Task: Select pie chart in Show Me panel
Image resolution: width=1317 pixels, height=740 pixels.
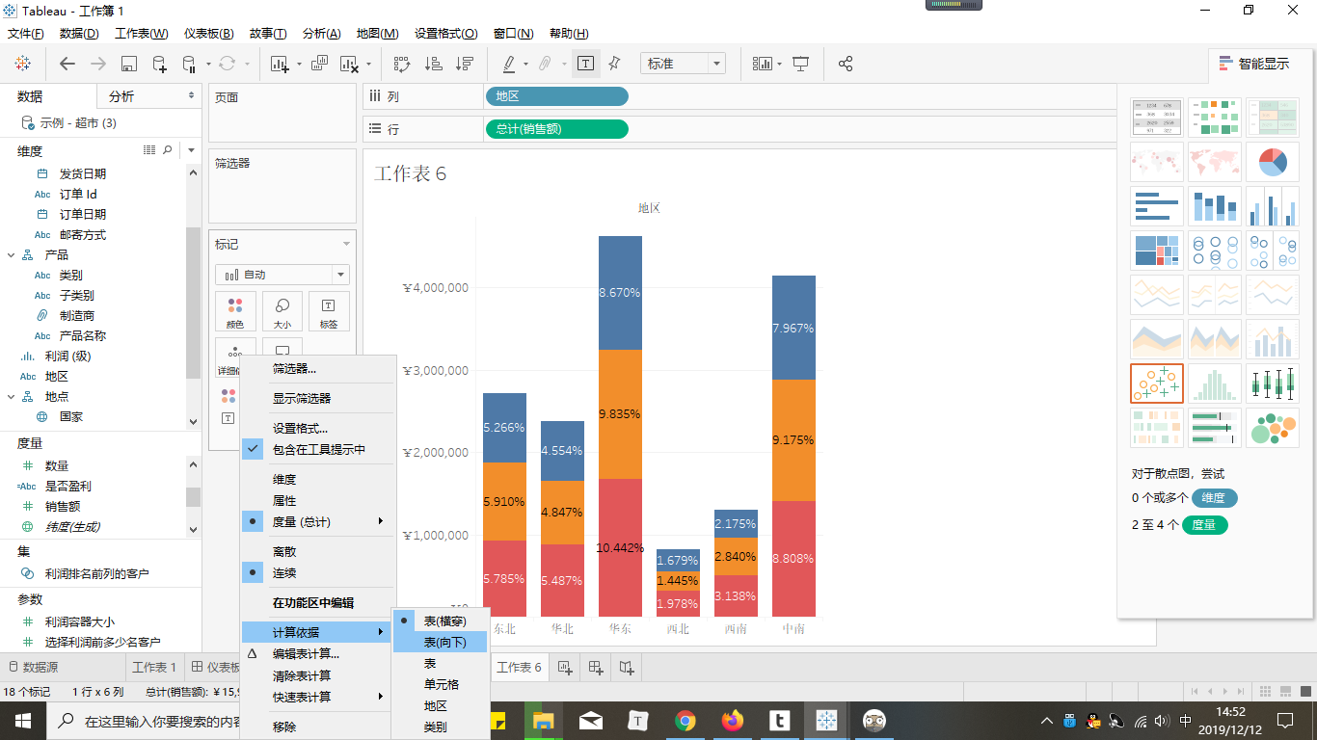Action: point(1273,162)
